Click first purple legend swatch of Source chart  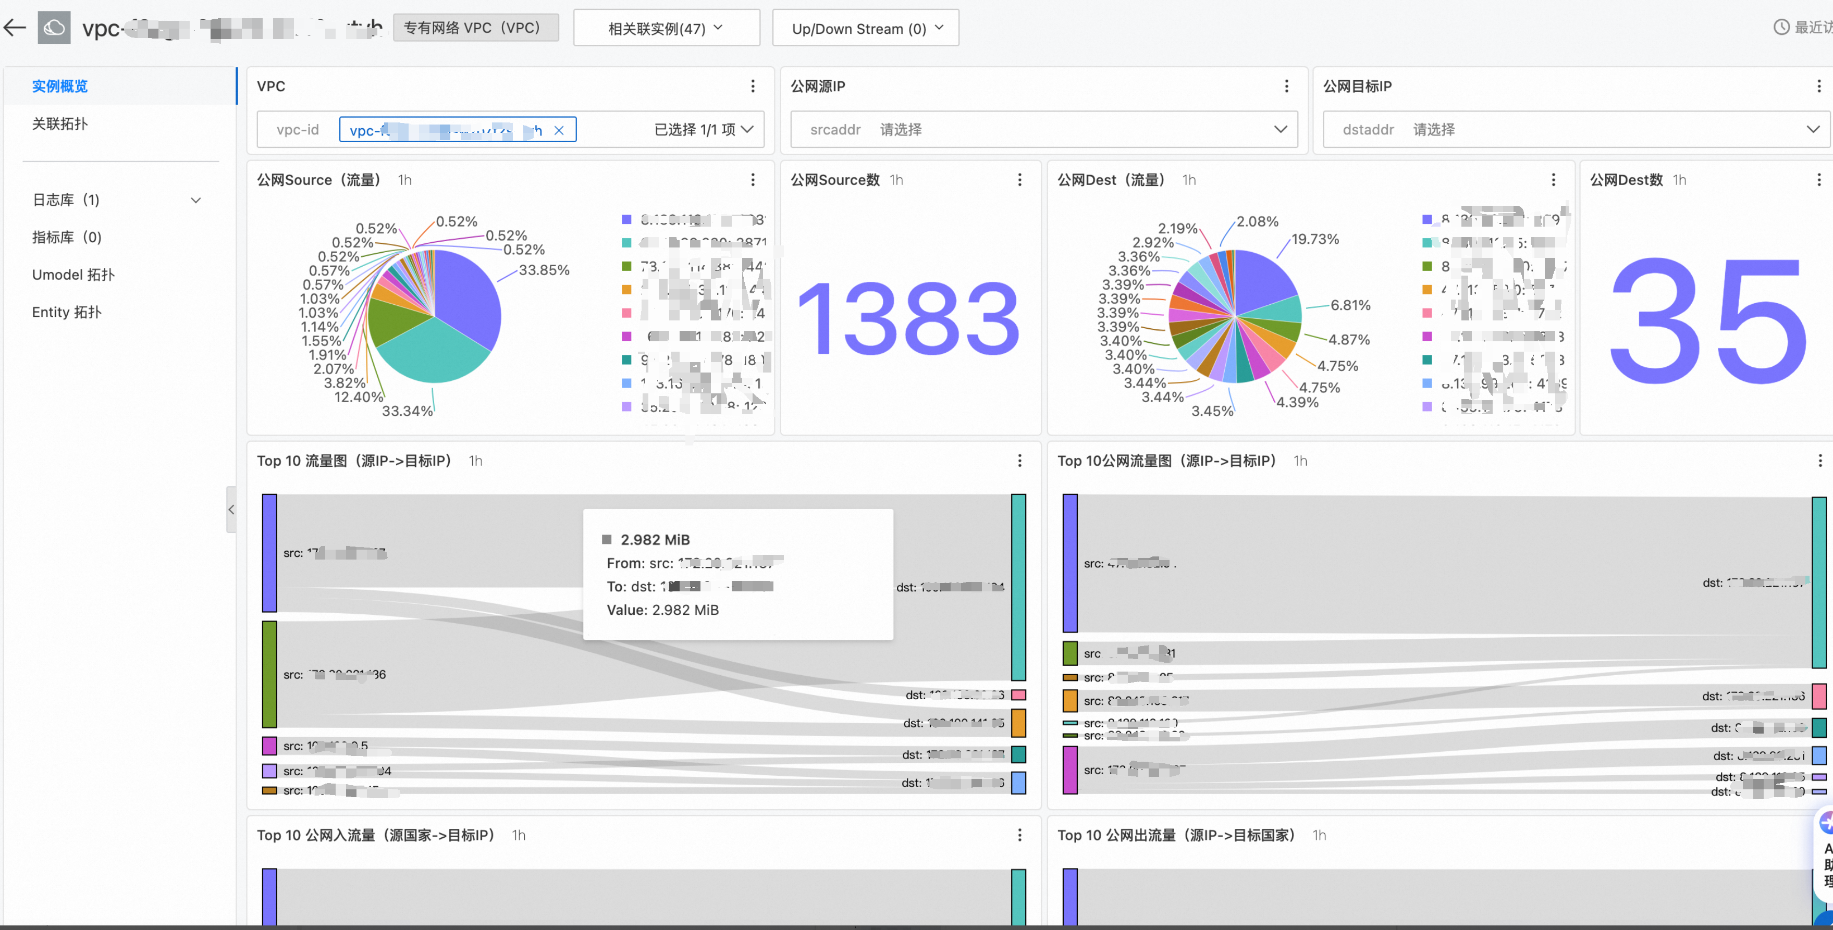(626, 219)
